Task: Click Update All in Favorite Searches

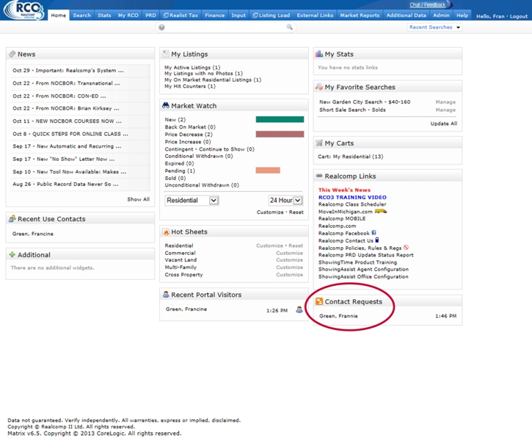Action: tap(444, 123)
